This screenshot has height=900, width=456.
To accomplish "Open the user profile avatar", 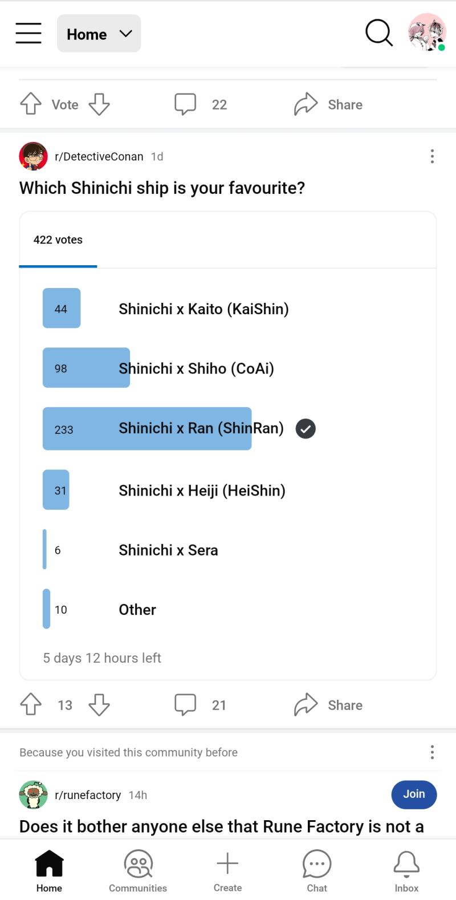I will coord(427,33).
